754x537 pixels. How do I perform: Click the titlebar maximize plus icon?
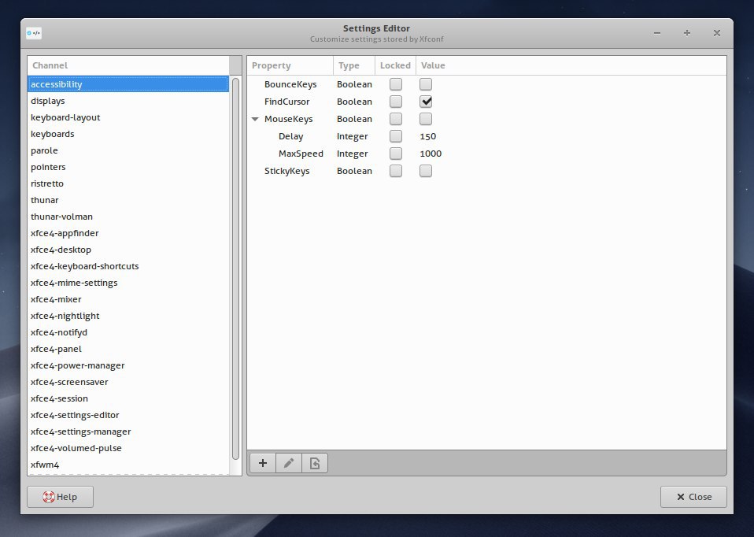coord(686,33)
